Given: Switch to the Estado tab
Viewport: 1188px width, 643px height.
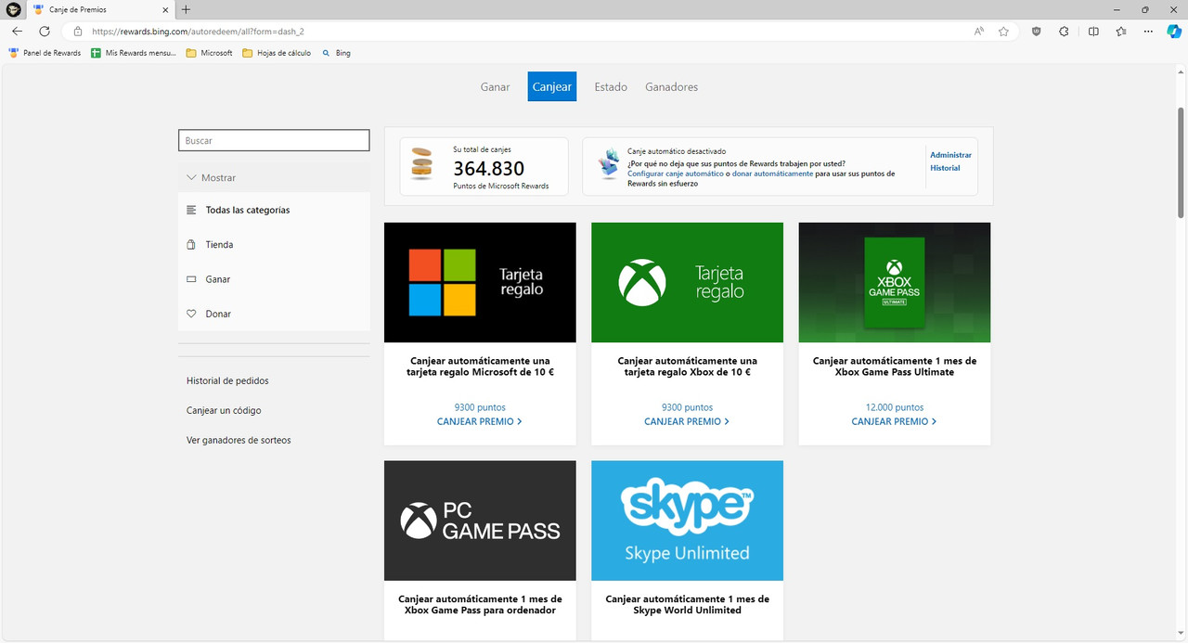Looking at the screenshot, I should [611, 86].
